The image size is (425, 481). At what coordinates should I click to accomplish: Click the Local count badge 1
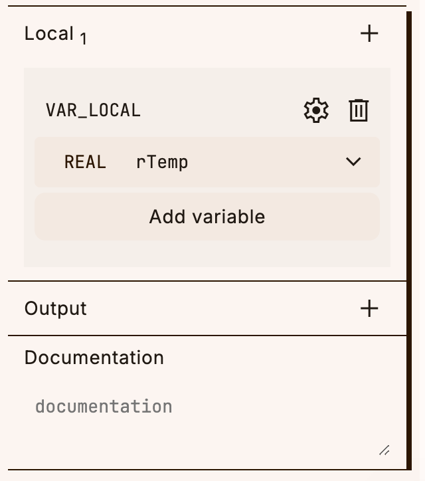pos(83,39)
